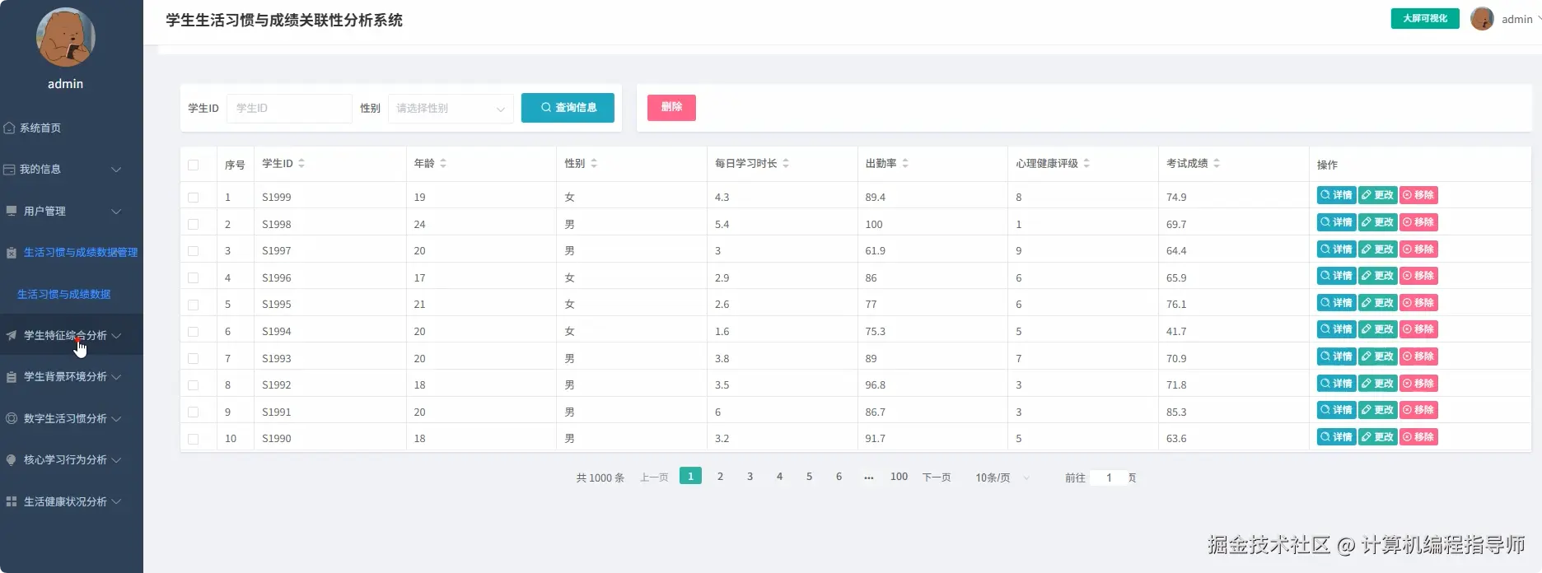Click 移除 for student S1994
The width and height of the screenshot is (1542, 573).
pyautogui.click(x=1418, y=329)
